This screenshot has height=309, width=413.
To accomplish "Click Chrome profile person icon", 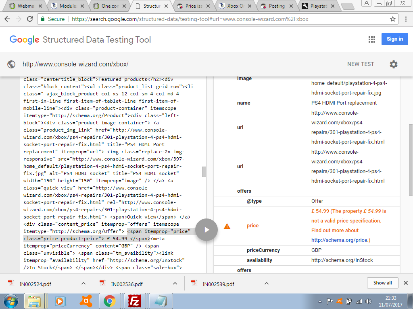I will click(x=366, y=3).
